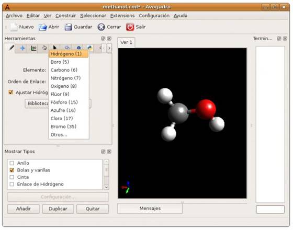The image size is (293, 230).
Task: Select the Auto Optimization tool
Action: (78, 48)
